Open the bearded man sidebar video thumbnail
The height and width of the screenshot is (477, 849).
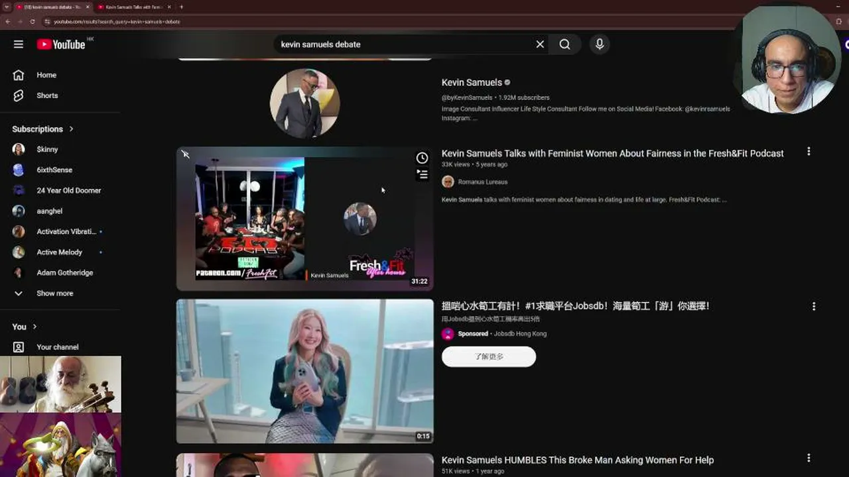[60, 384]
